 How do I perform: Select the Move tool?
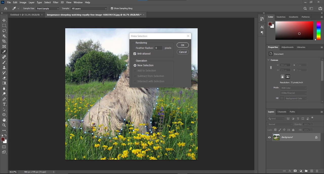4,20
